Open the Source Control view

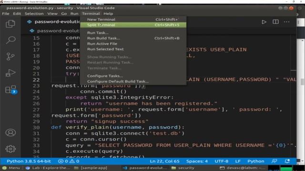point(10,57)
